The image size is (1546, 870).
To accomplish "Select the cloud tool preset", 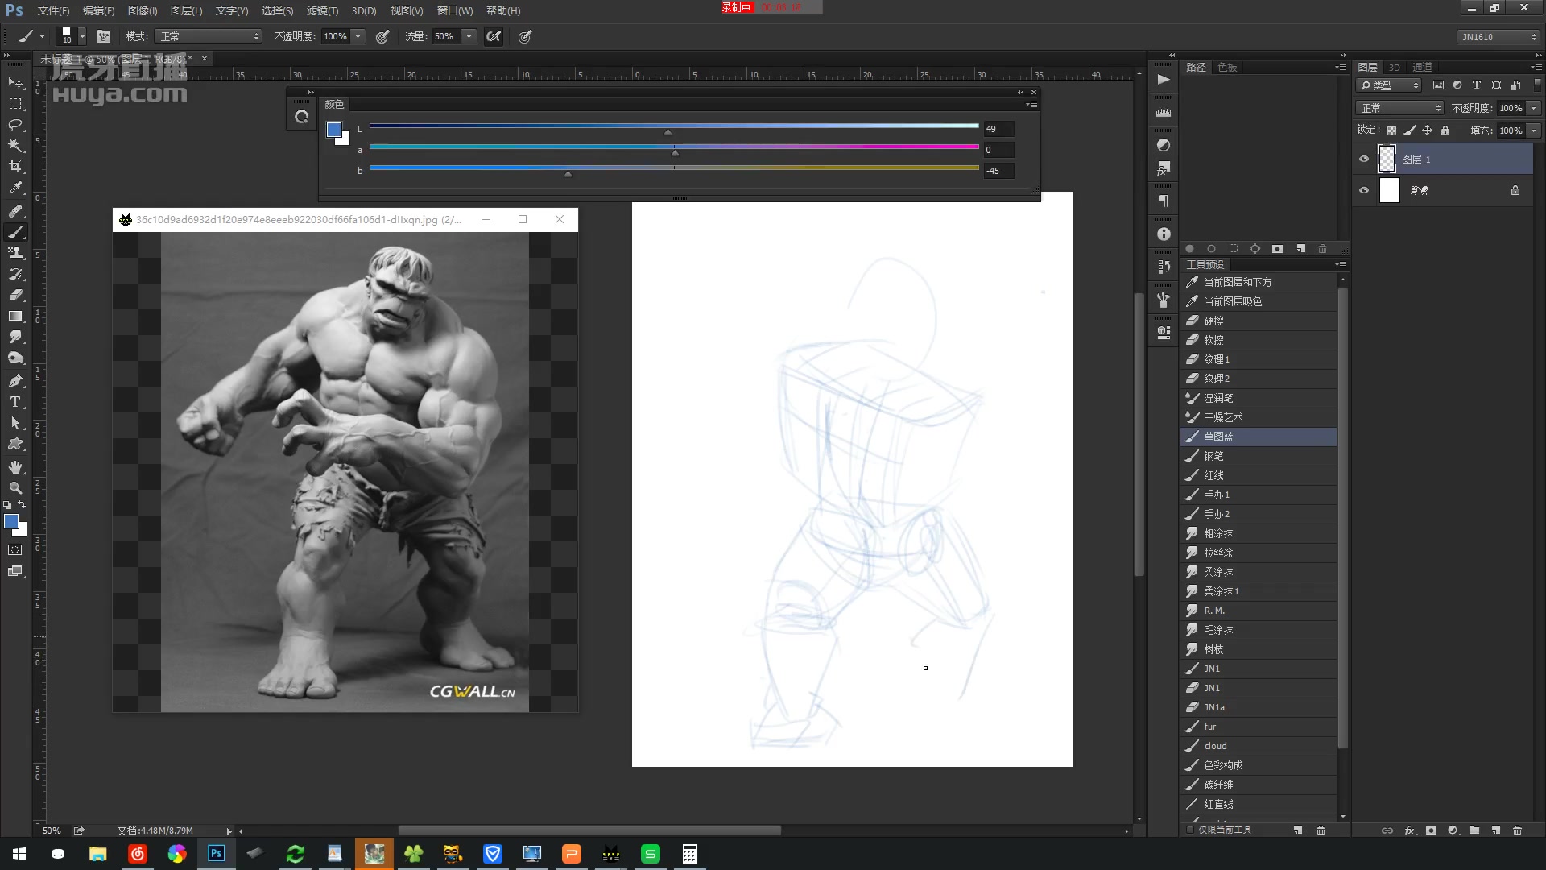I will 1259,746.
